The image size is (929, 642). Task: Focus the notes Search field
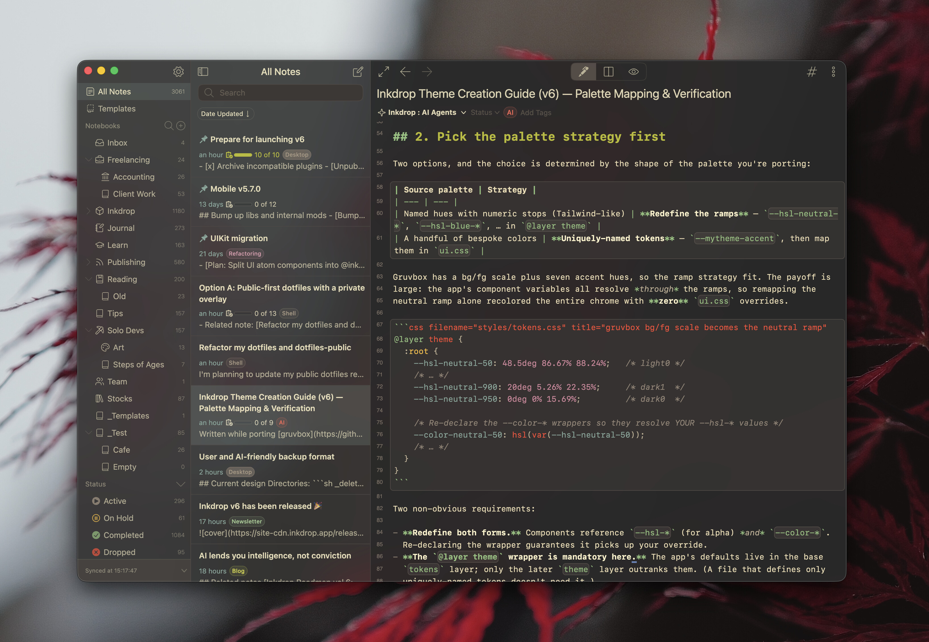click(281, 93)
